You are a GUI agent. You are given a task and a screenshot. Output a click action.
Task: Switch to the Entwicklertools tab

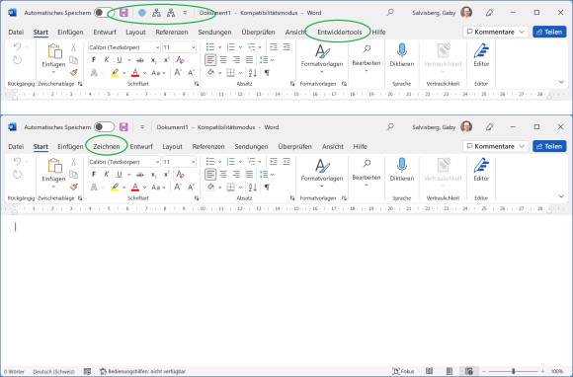coord(340,33)
